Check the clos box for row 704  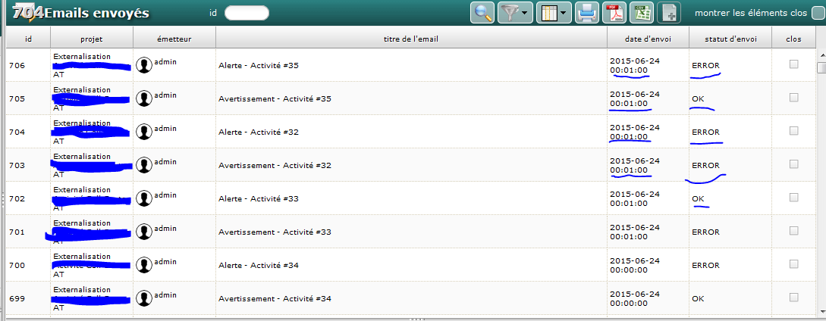pos(793,130)
